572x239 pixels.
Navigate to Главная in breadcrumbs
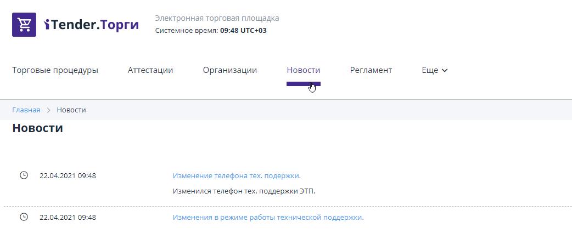pos(26,110)
